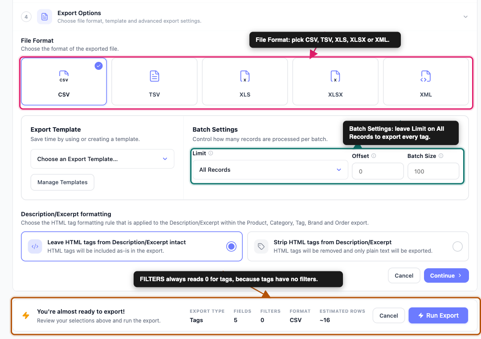
Task: Click the Continue button
Action: (446, 275)
